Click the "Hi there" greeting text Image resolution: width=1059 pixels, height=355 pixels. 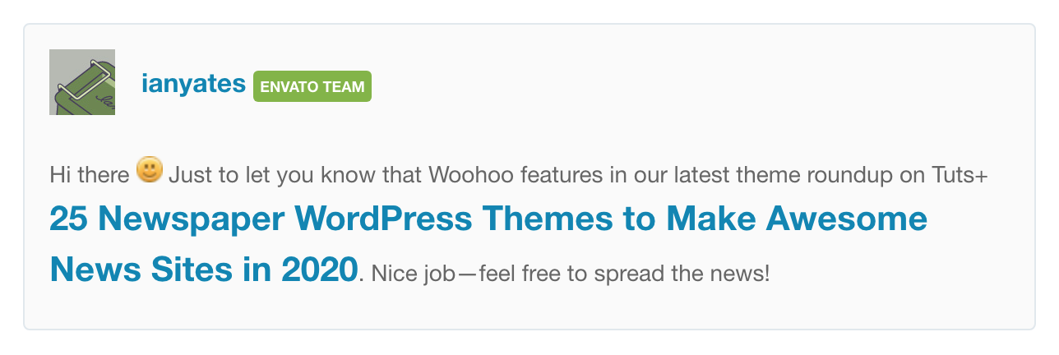[x=90, y=175]
